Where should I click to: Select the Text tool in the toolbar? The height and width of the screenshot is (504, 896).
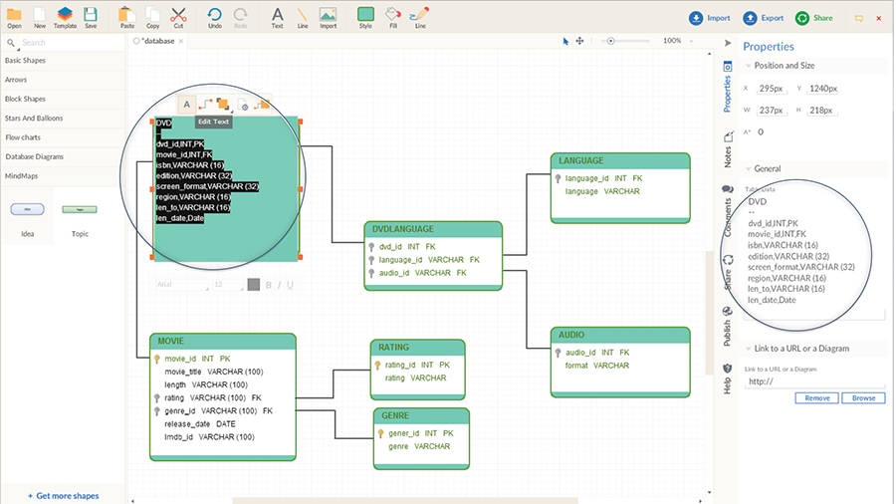coord(277,15)
